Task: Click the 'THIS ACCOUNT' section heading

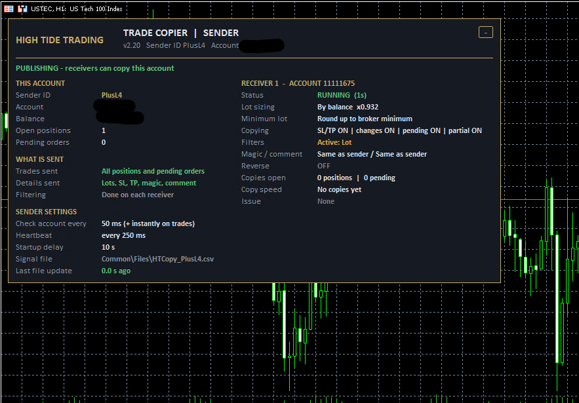Action: click(x=40, y=83)
